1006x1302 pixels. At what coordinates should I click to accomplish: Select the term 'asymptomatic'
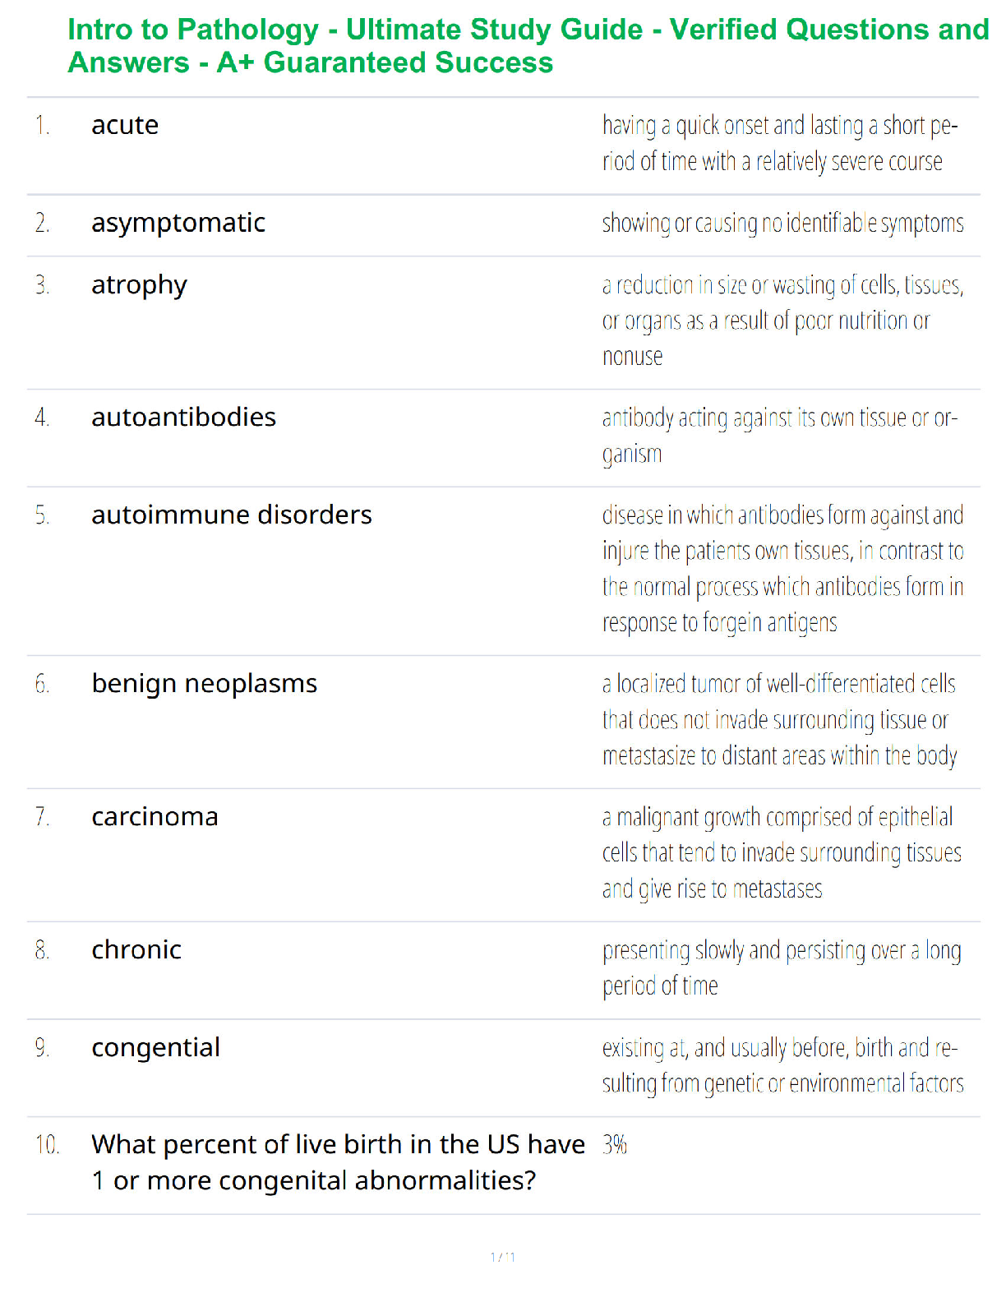(178, 224)
